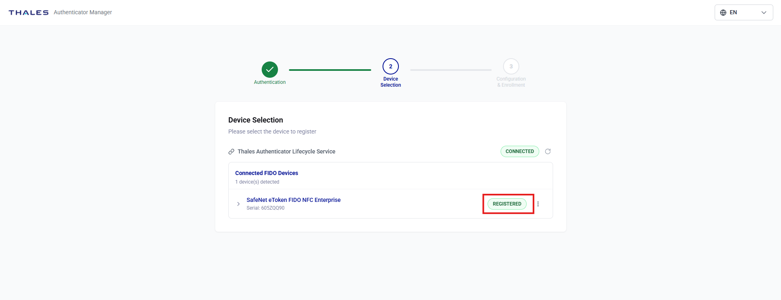781x300 pixels.
Task: Select step 3 Configuration & Enrollment circle
Action: click(511, 66)
